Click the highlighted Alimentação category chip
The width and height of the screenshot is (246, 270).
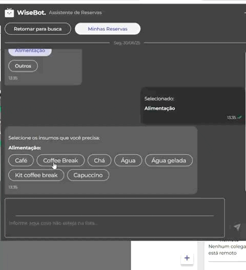(x=30, y=52)
